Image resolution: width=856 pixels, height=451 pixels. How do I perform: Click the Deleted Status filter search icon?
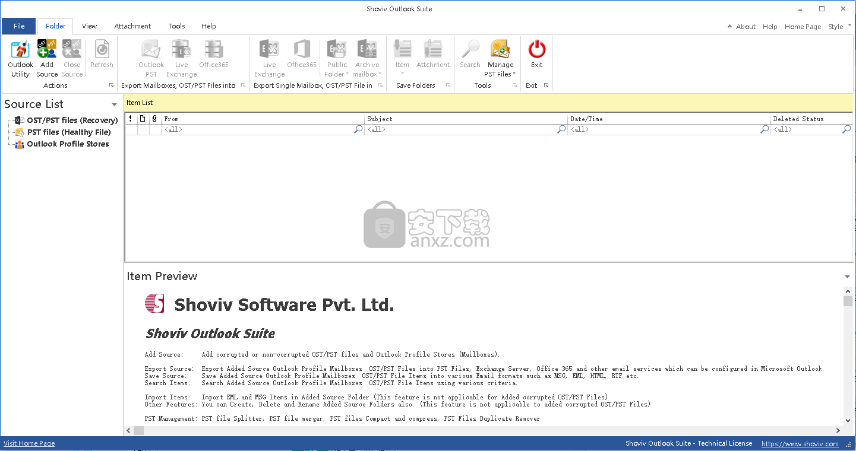(846, 129)
